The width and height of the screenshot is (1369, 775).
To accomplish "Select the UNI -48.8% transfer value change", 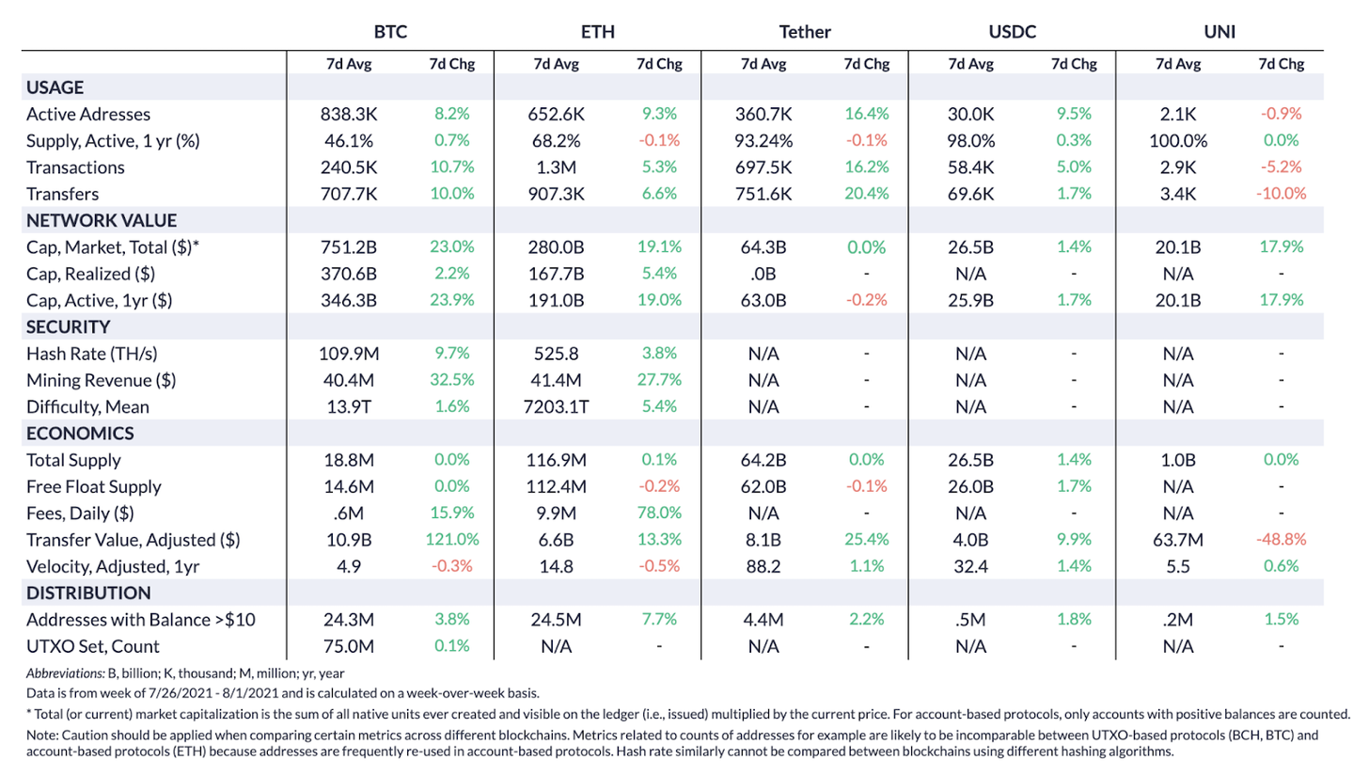I will pos(1281,541).
